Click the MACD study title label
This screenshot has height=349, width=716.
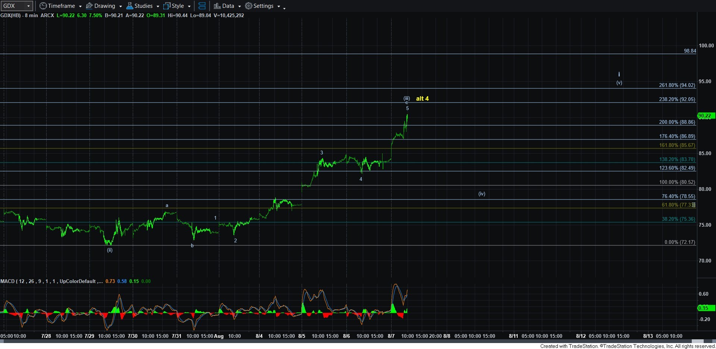[51, 281]
